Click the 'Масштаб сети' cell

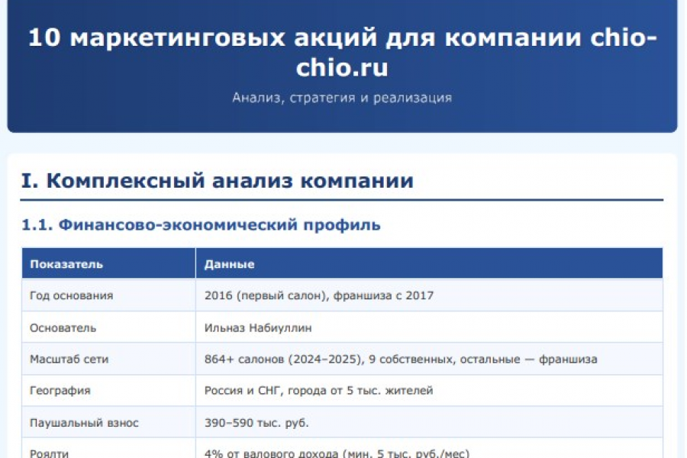108,359
